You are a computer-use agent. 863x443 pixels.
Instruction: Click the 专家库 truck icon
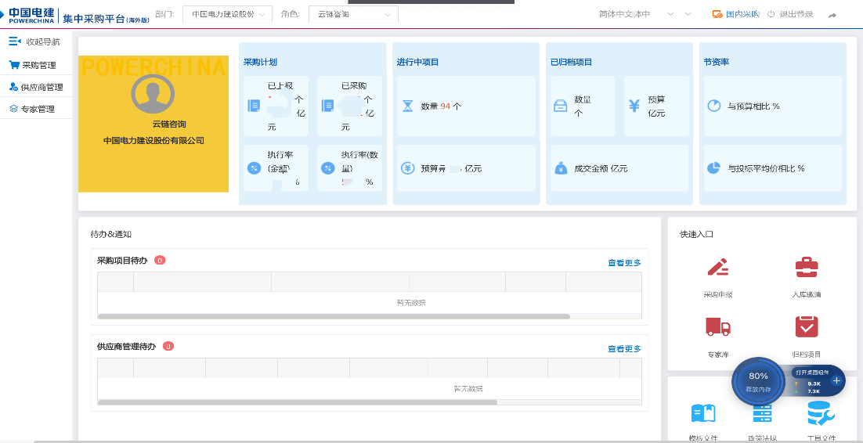point(718,327)
